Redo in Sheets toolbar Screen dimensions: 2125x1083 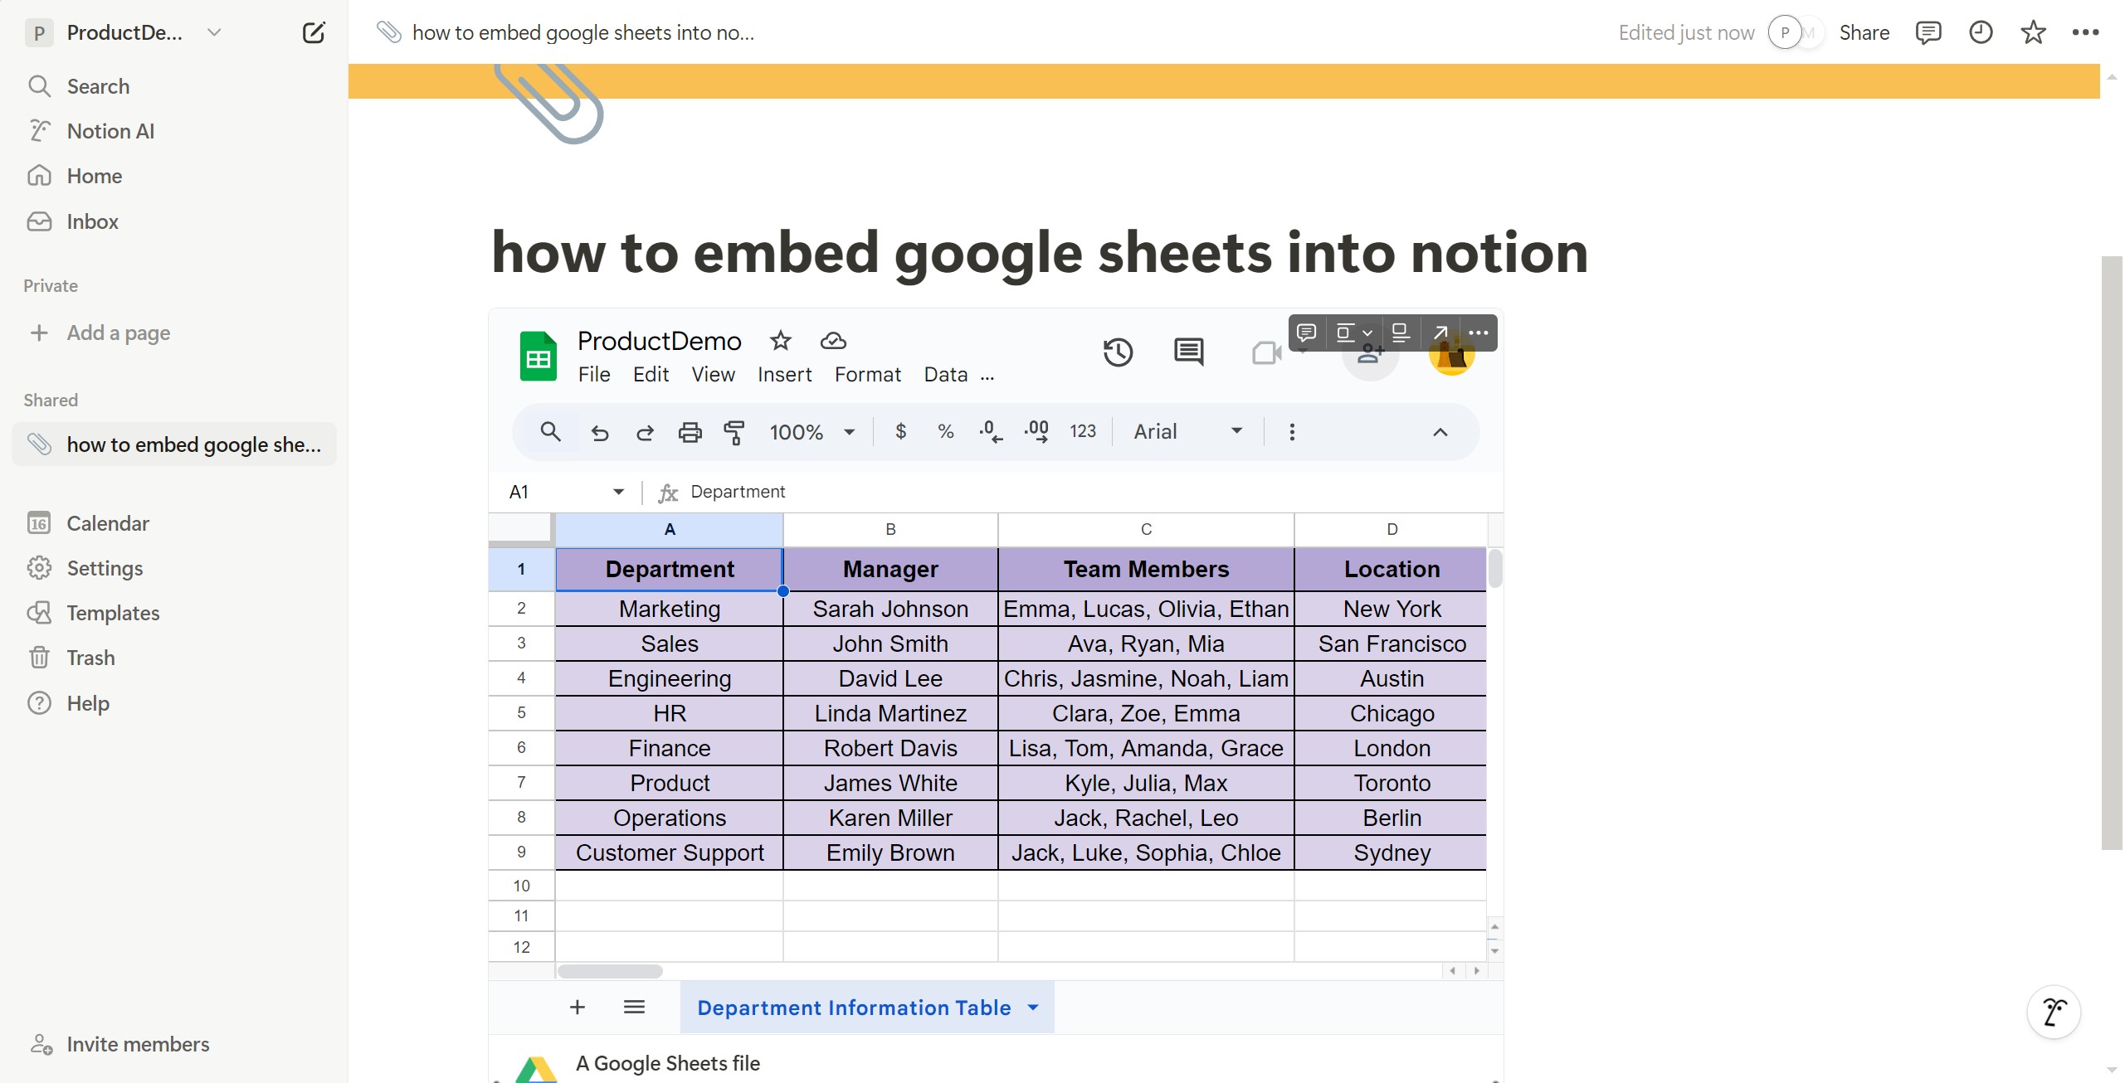(645, 432)
